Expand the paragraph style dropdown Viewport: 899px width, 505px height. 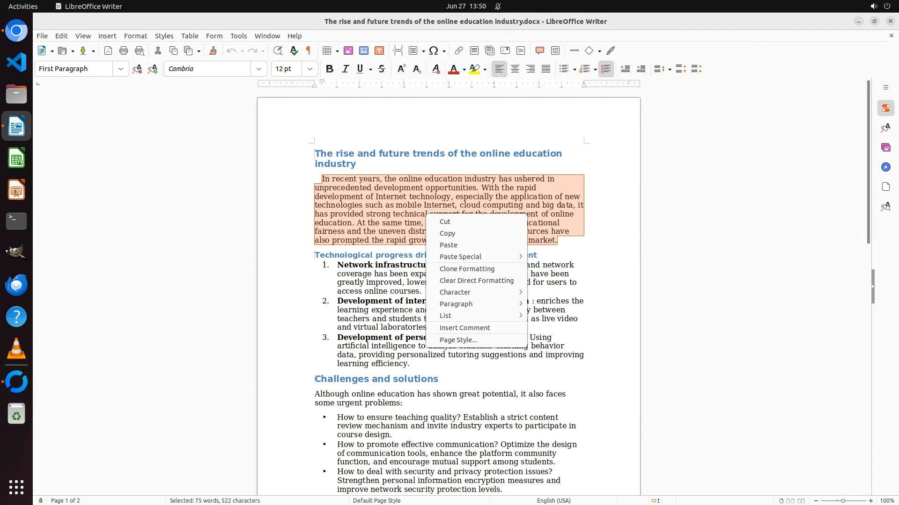coord(120,69)
